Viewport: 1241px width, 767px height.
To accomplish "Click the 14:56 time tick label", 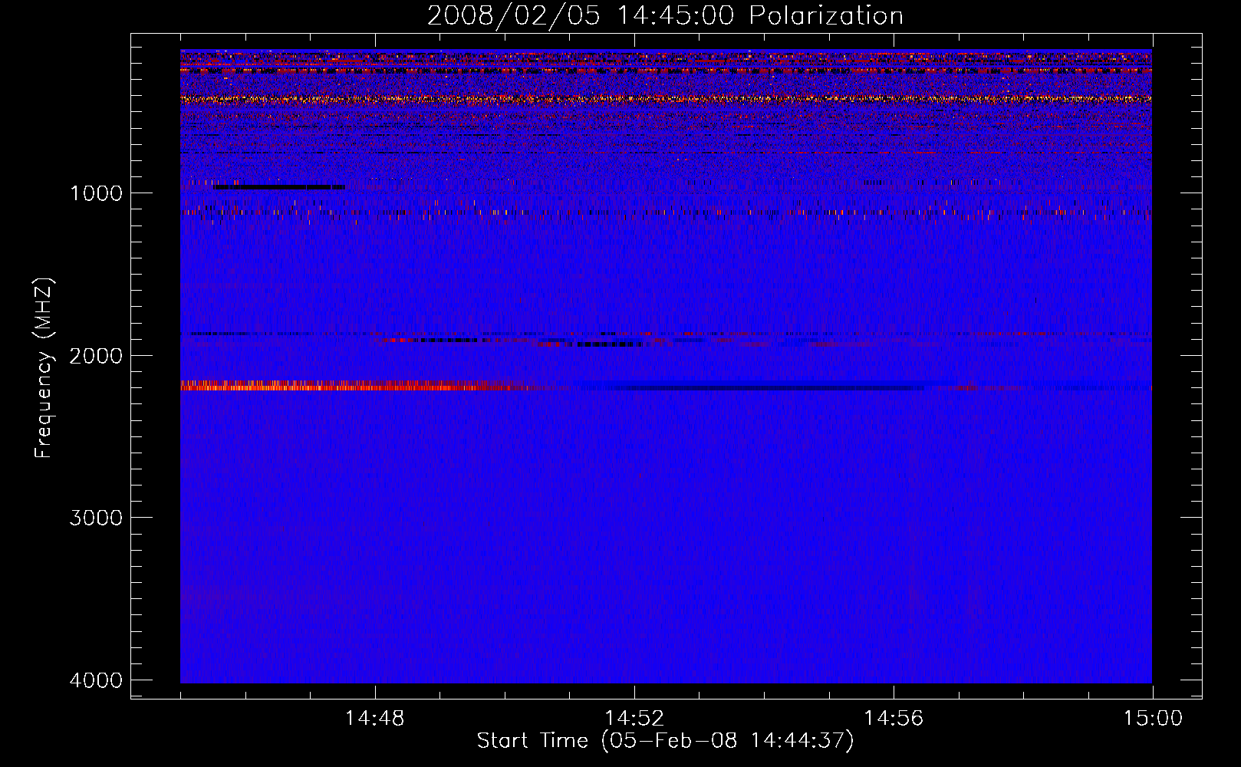I will pyautogui.click(x=894, y=719).
